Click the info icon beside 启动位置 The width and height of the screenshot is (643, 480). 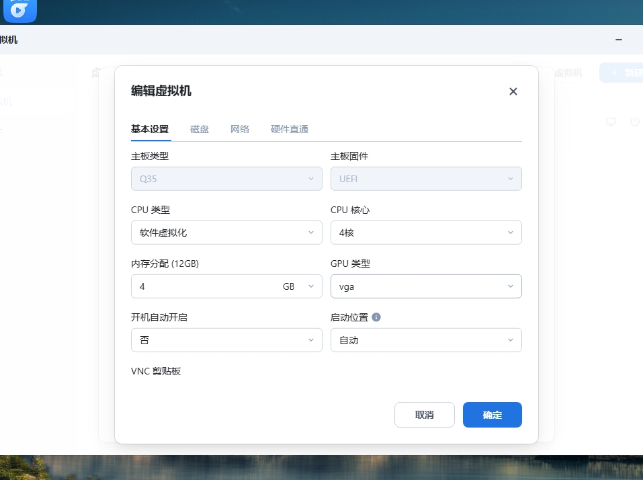coord(376,317)
